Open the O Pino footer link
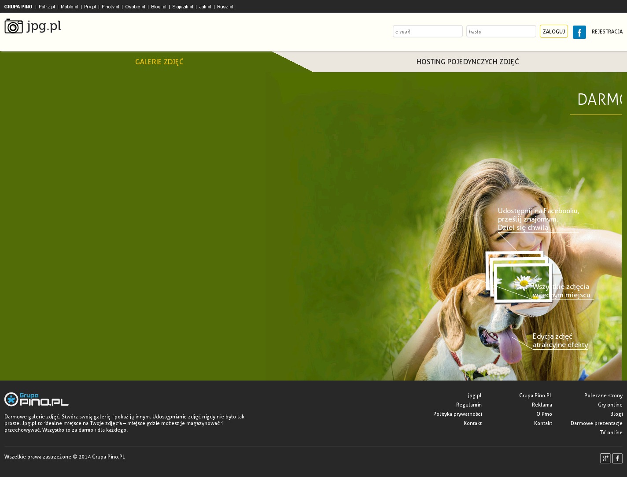Screen dimensions: 627x477 [x=544, y=414]
